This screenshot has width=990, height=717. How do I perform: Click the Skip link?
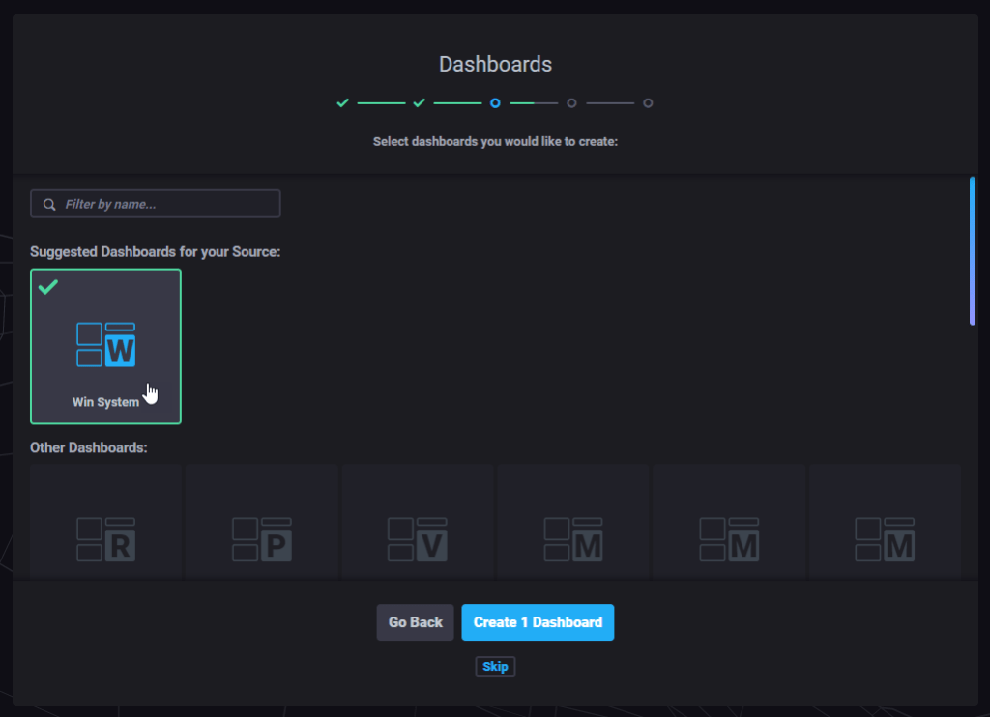[495, 667]
